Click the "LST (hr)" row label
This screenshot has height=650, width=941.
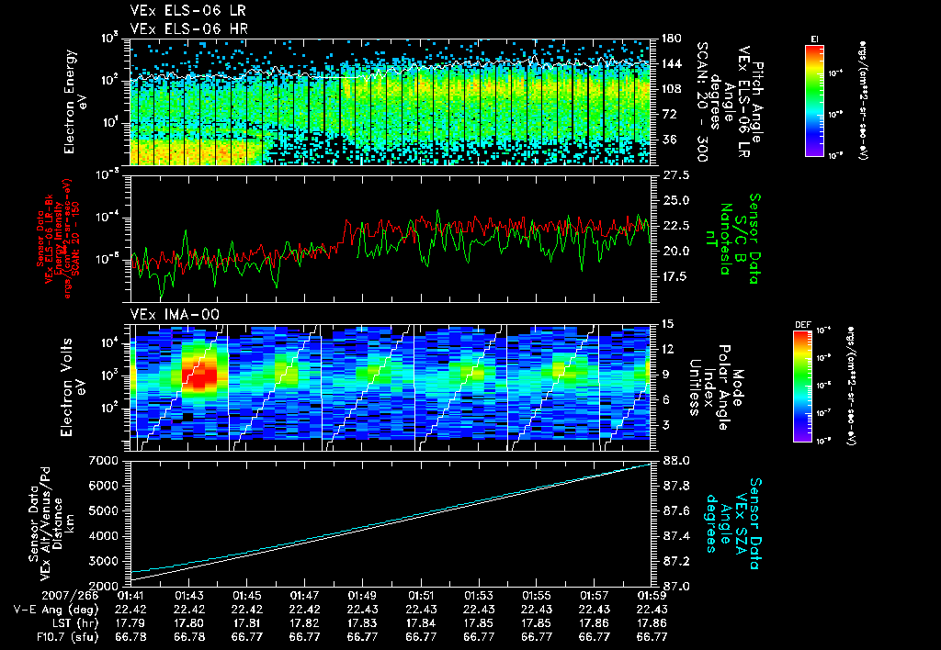(74, 623)
